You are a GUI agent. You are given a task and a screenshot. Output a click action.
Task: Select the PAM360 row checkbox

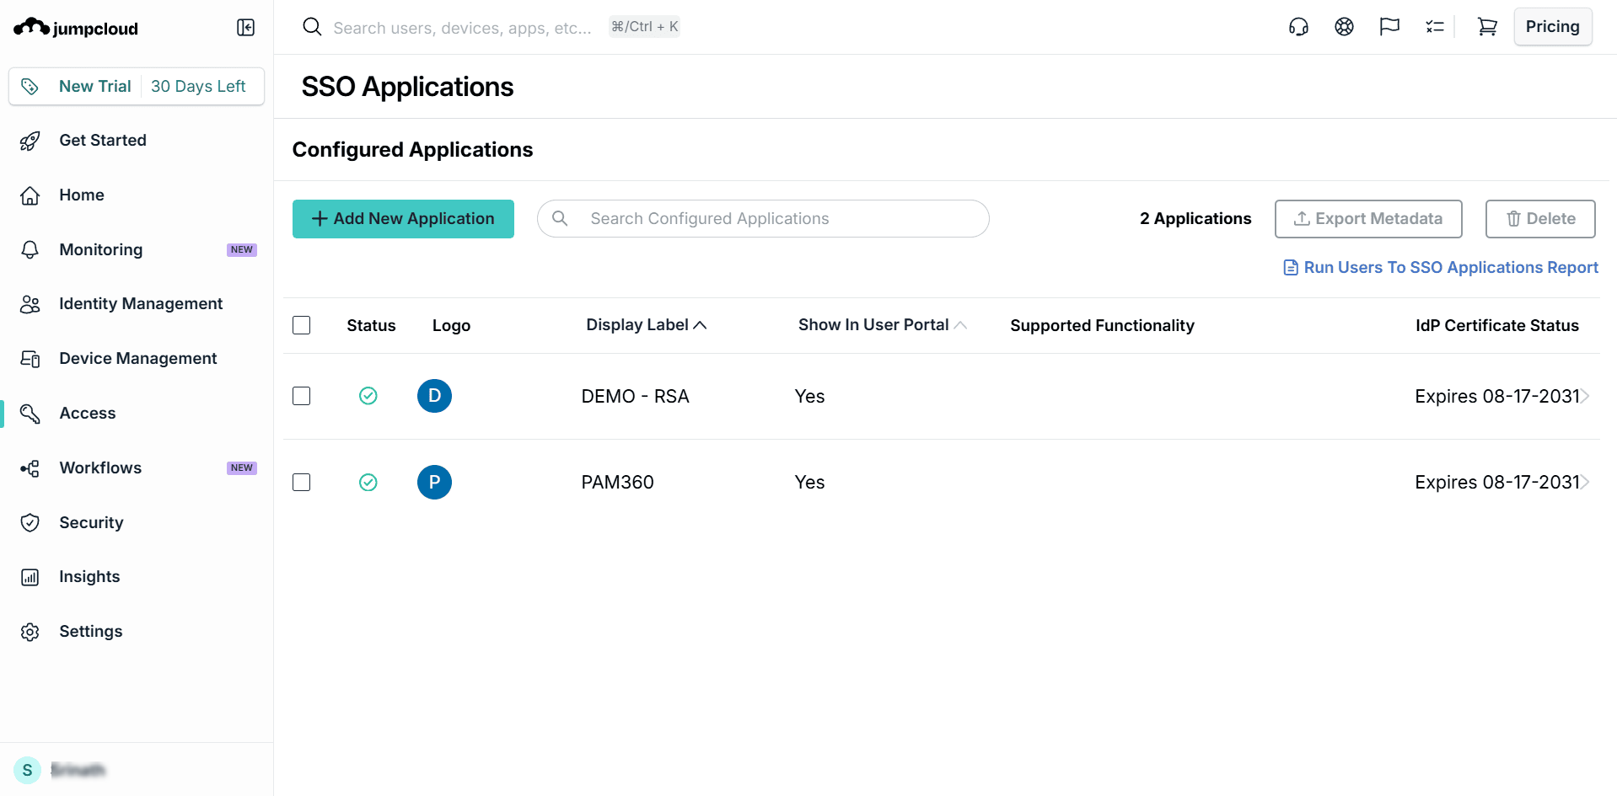301,482
